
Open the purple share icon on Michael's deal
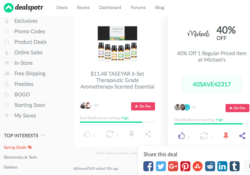(x=242, y=136)
